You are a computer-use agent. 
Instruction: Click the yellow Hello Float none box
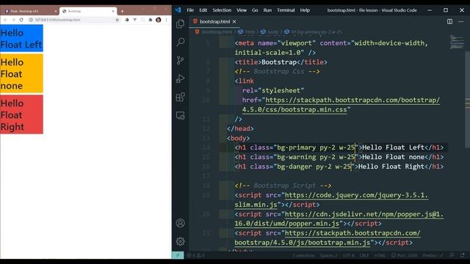21,73
